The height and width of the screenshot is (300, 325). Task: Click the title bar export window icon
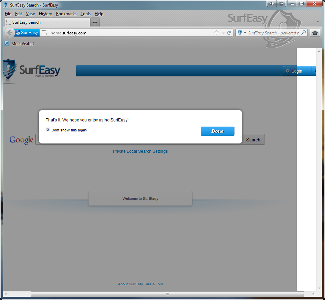click(x=281, y=3)
